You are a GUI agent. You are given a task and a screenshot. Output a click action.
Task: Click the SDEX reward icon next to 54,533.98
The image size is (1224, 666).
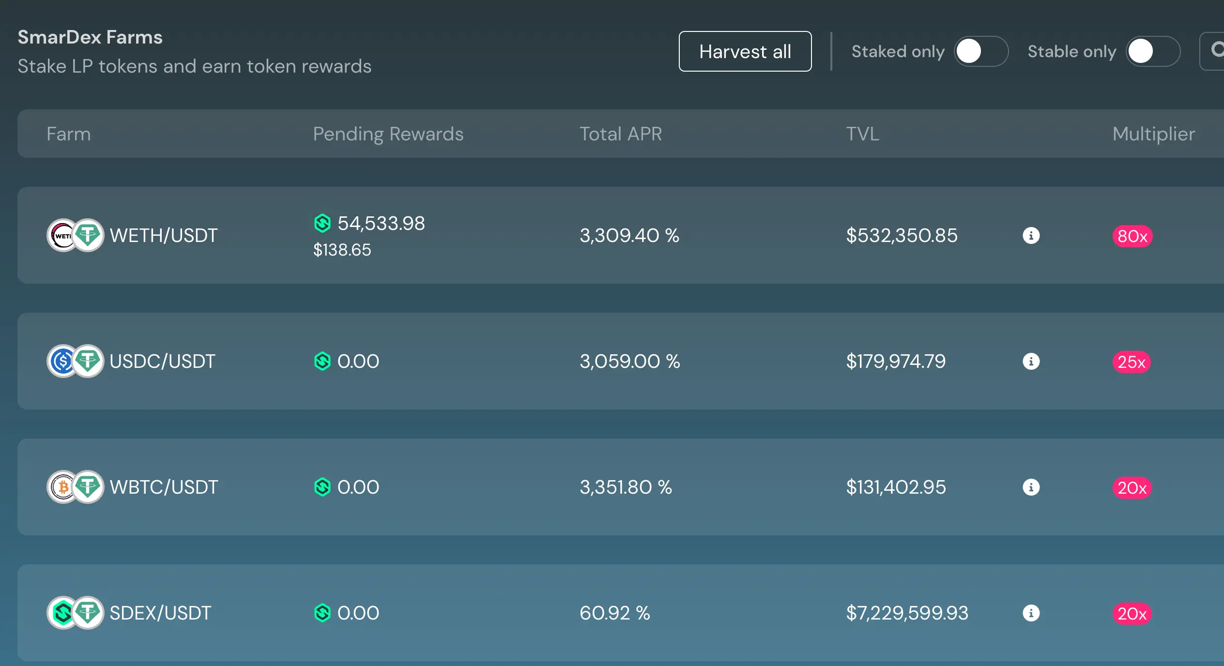pyautogui.click(x=322, y=224)
